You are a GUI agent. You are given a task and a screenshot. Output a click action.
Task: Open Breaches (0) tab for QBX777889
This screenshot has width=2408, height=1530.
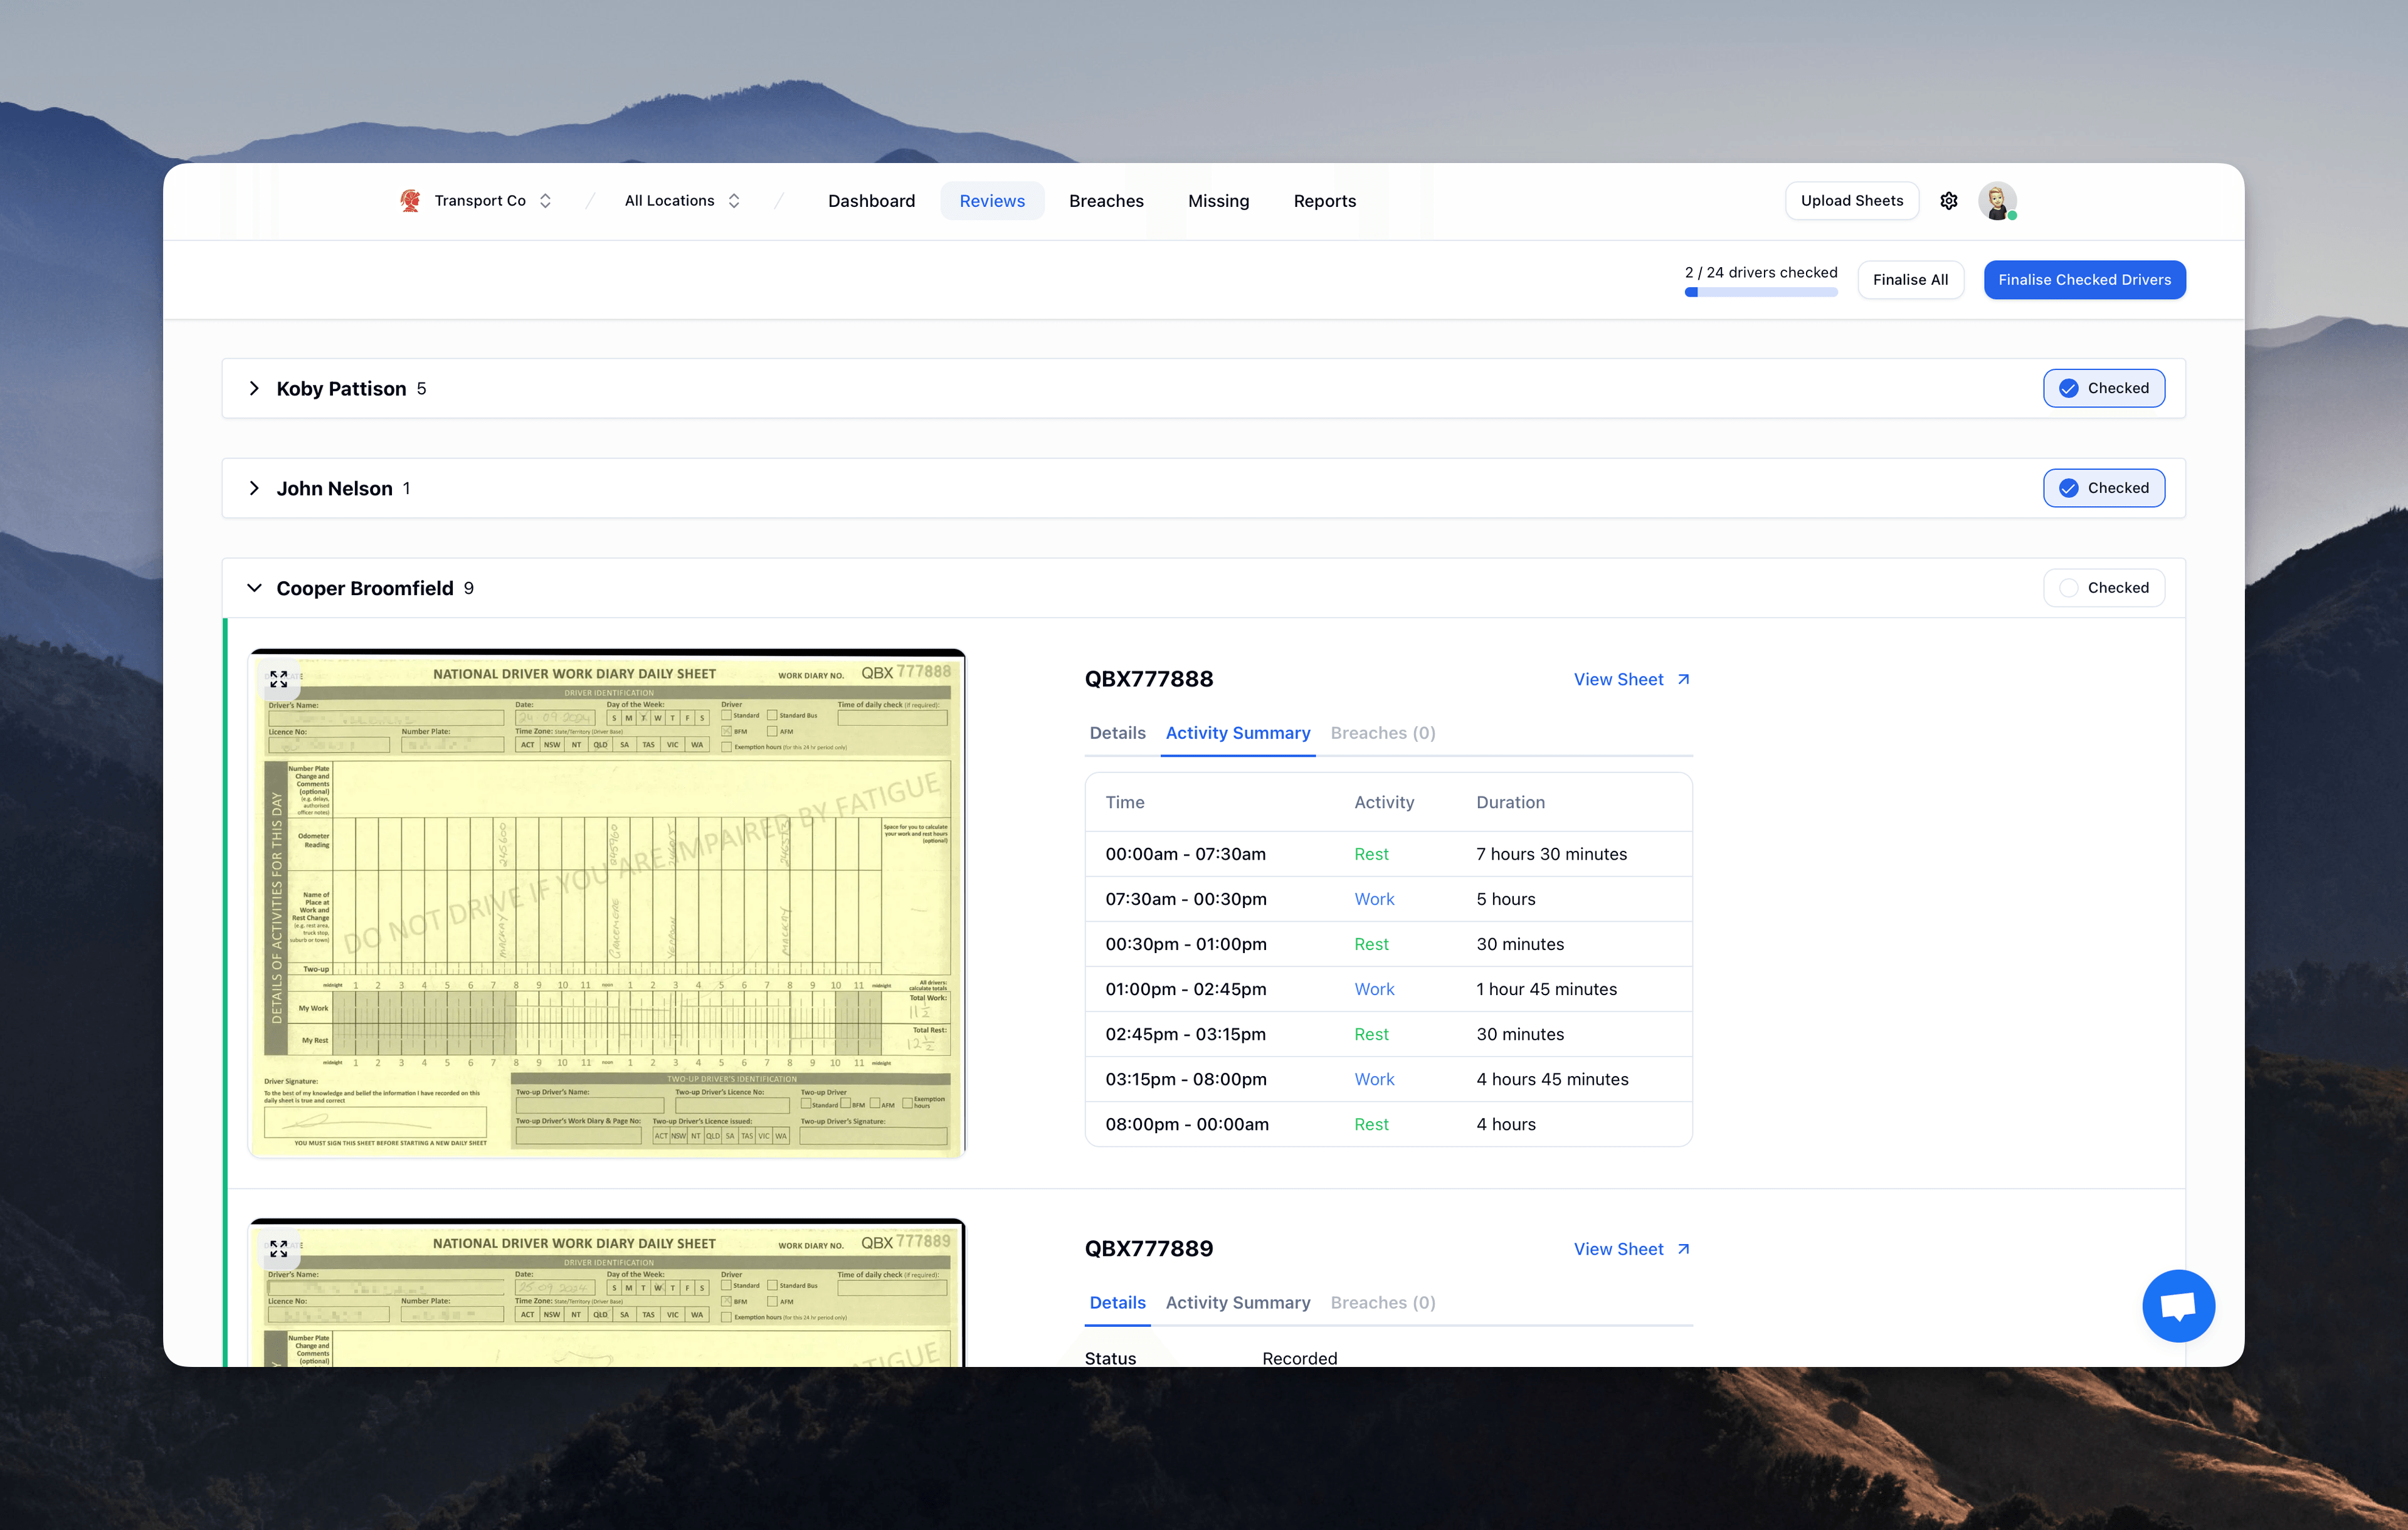point(1383,1303)
